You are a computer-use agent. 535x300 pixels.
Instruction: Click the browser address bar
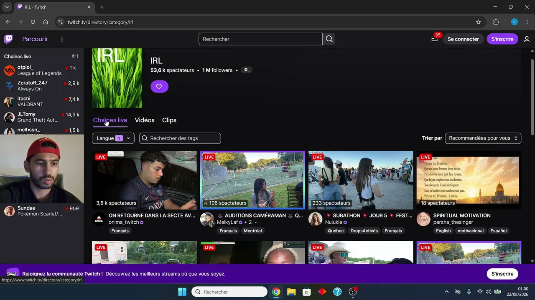tap(267, 22)
